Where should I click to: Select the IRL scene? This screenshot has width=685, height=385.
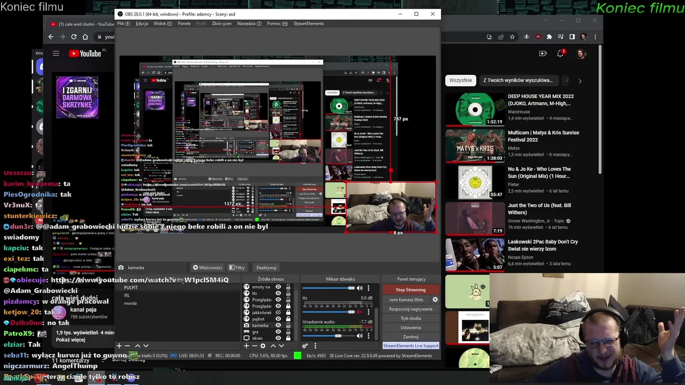click(127, 295)
